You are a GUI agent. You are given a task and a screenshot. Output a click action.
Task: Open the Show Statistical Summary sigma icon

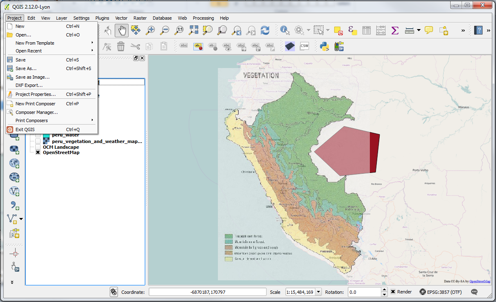tap(395, 30)
